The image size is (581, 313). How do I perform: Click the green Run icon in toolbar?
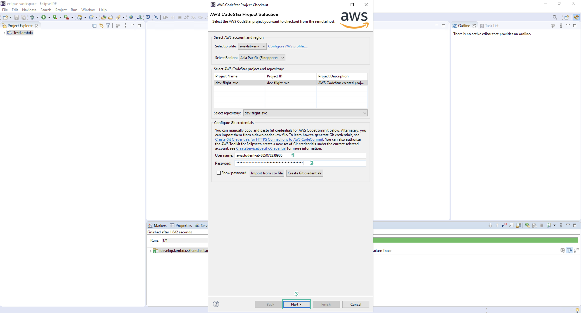tap(44, 17)
